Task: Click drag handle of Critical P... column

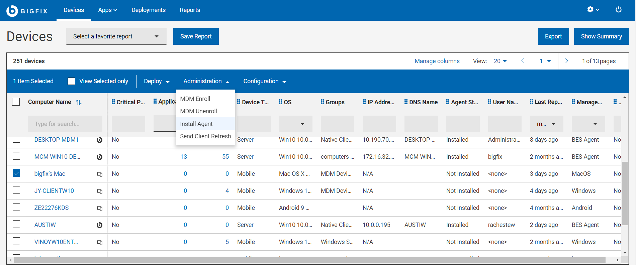Action: [x=113, y=102]
